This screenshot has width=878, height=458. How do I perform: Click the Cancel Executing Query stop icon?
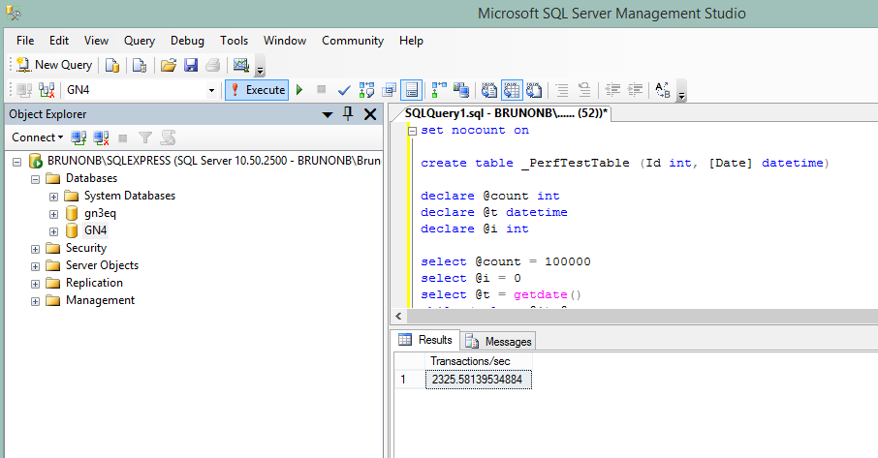[x=322, y=89]
